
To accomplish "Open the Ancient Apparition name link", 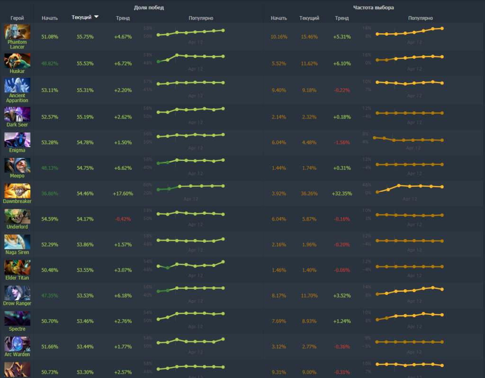I will [17, 98].
